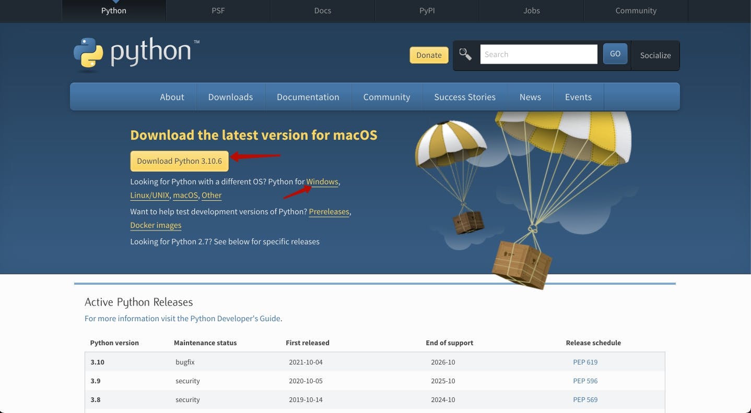This screenshot has width=751, height=413.
Task: Open the Docker images link
Action: (156, 225)
